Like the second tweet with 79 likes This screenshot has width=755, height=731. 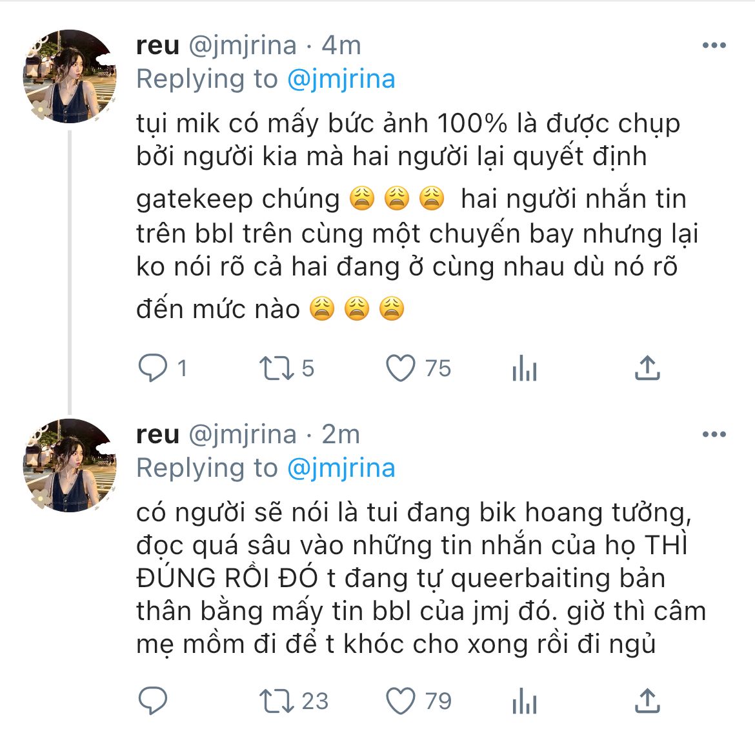[401, 701]
